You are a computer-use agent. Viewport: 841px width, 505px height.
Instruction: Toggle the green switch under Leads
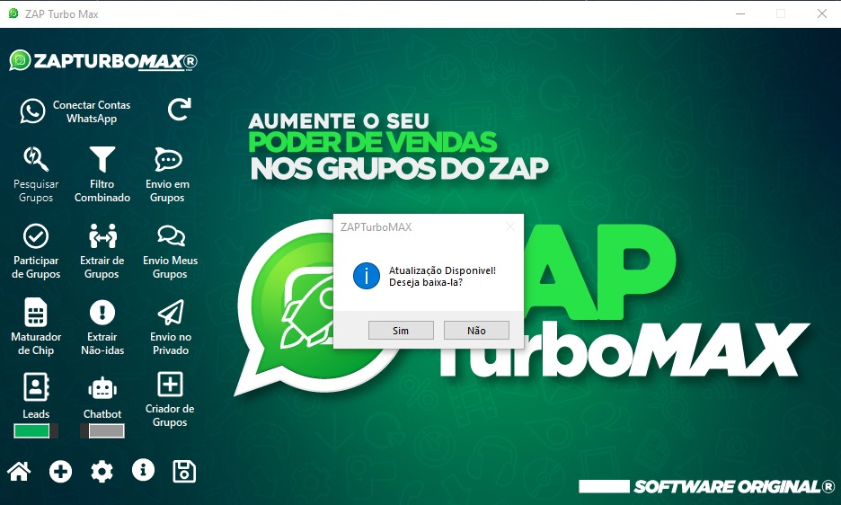coord(36,431)
